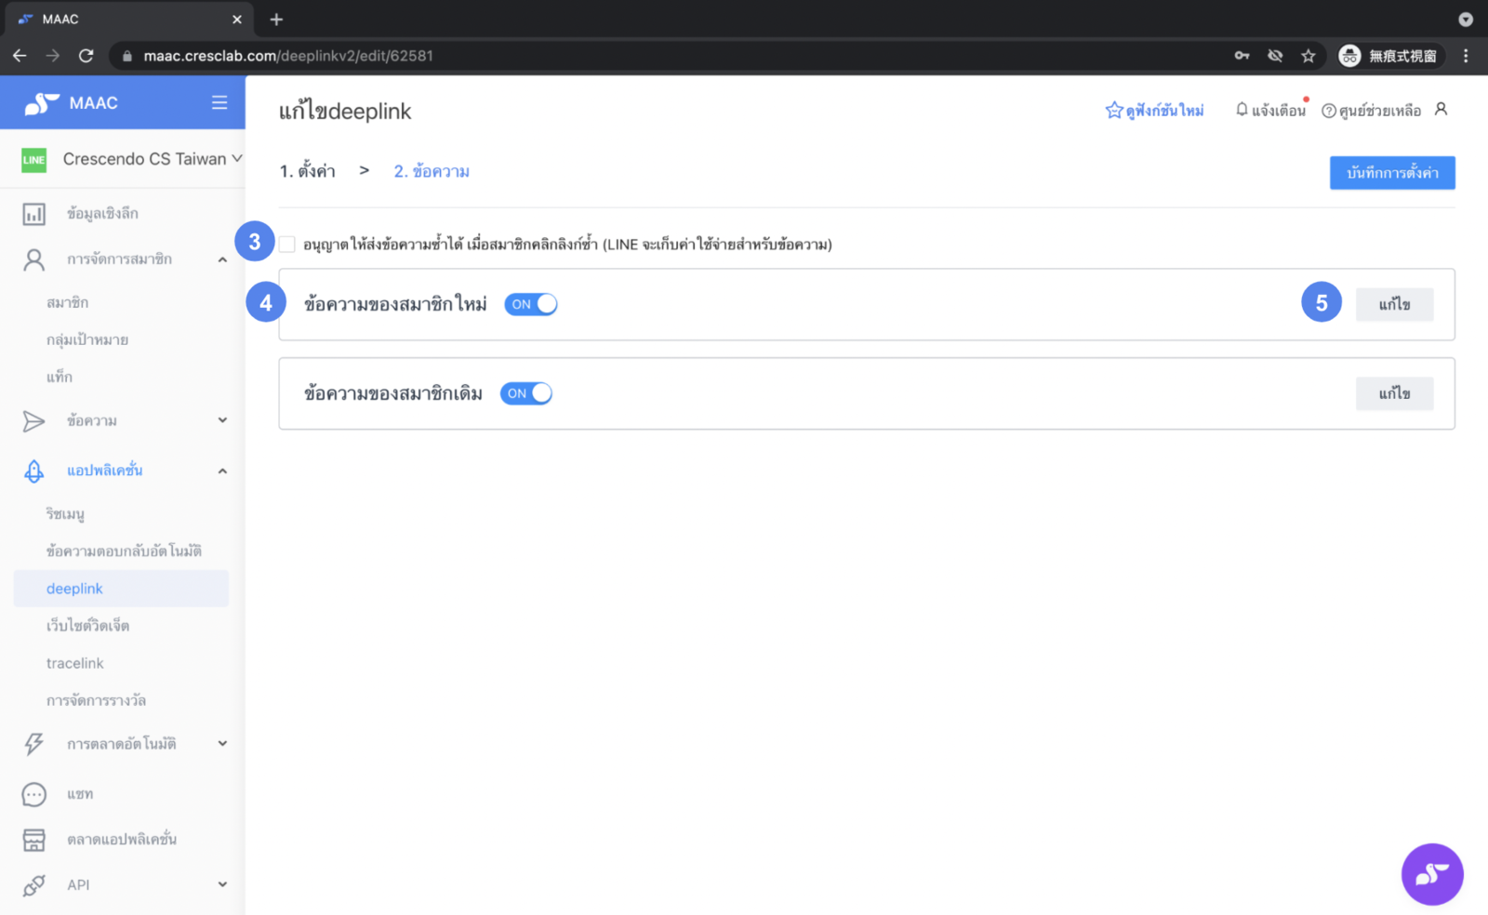Click the edit button for new member message
1488x915 pixels.
click(x=1393, y=305)
